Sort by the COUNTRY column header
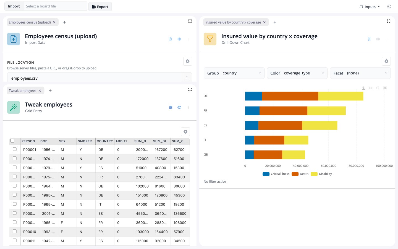Viewport: 398px width, 249px height. (105, 141)
